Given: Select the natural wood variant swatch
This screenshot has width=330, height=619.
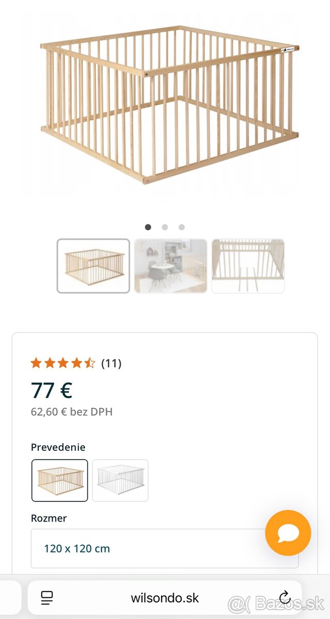Looking at the screenshot, I should point(59,480).
